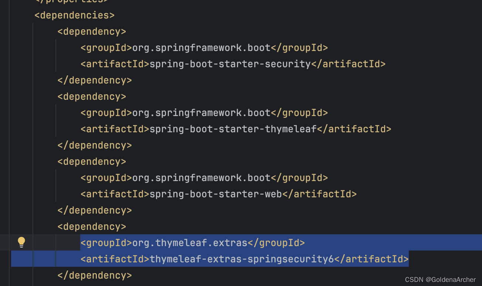Click the <dependency> tag above the security starter
This screenshot has height=286, width=482.
[x=92, y=32]
